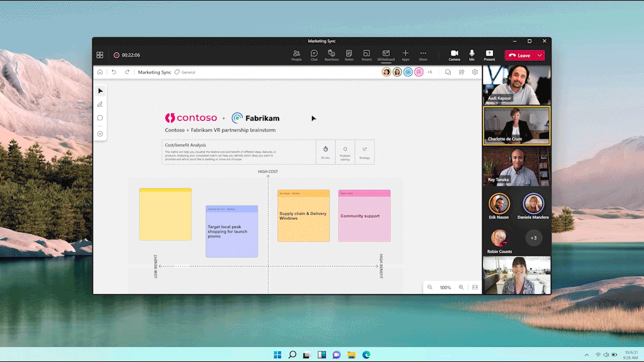Click Daniela Mandera's avatar
This screenshot has width=644, height=362.
tap(533, 203)
